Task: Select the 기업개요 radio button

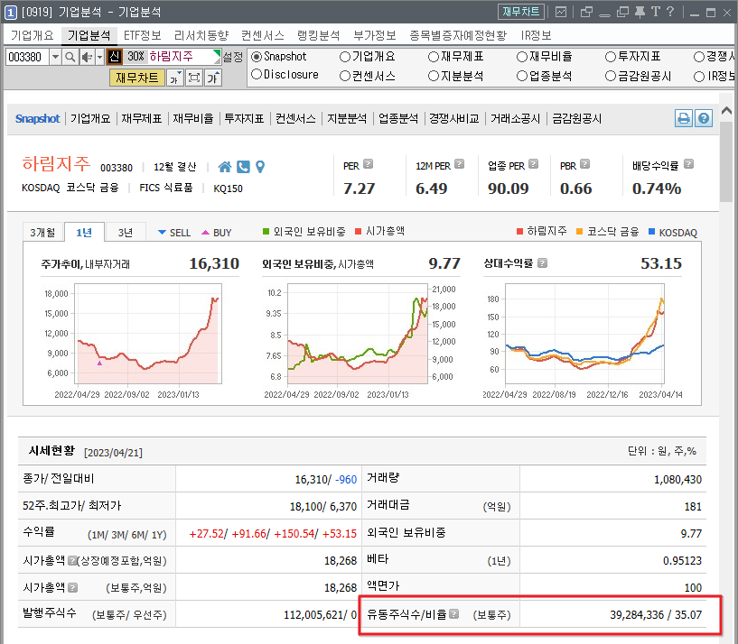Action: click(345, 57)
